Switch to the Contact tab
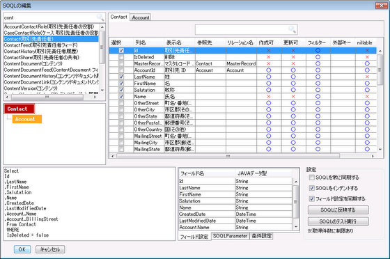This screenshot has width=390, height=259. click(118, 17)
